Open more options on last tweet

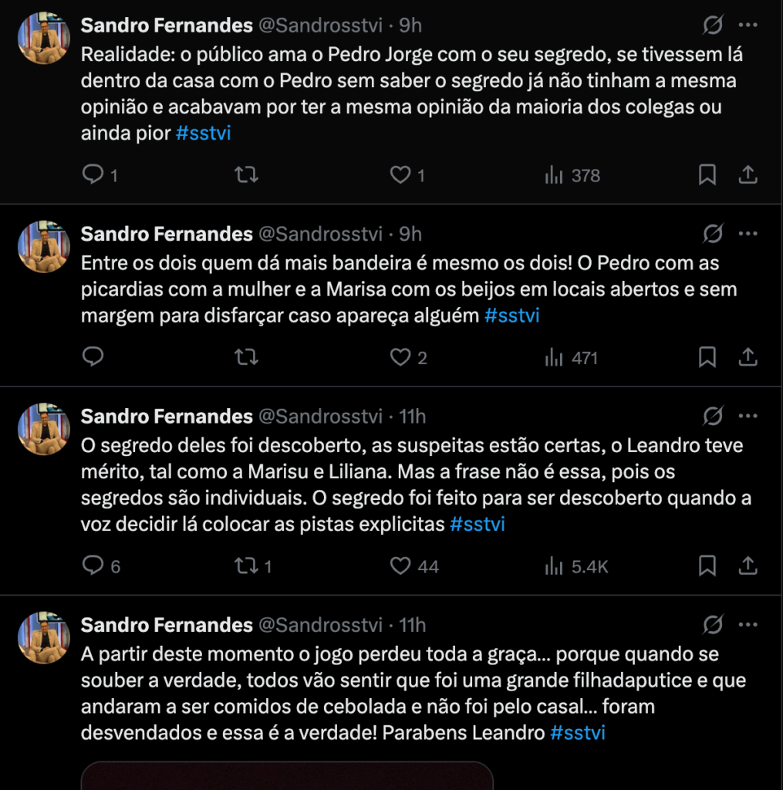pyautogui.click(x=748, y=625)
